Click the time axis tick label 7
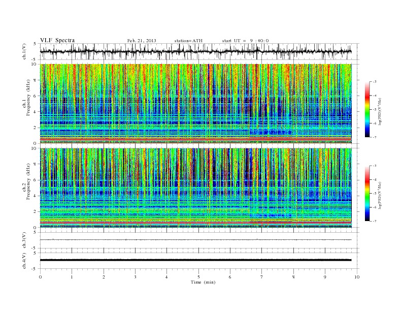This screenshot has width=402, height=311. pos(262,277)
